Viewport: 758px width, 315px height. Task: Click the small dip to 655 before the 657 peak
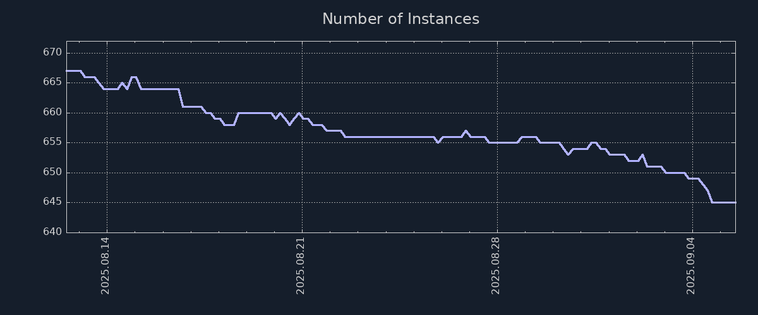point(438,142)
